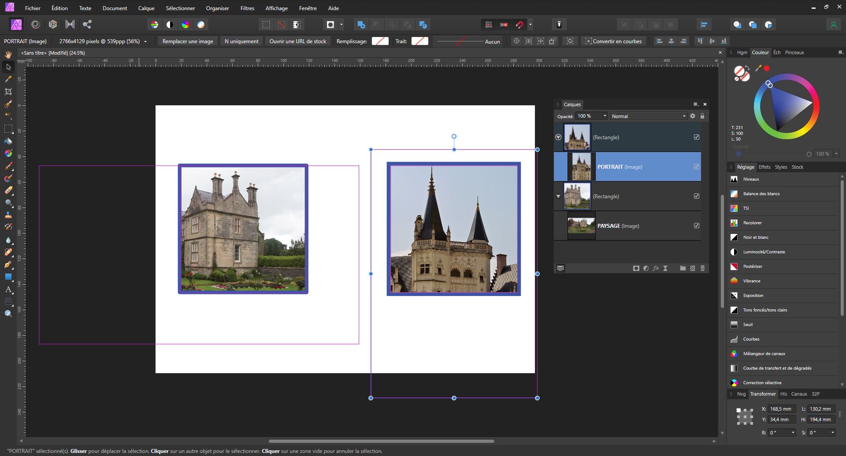Viewport: 846px width, 456px height.
Task: Click Convertir en courbes button
Action: (x=613, y=41)
